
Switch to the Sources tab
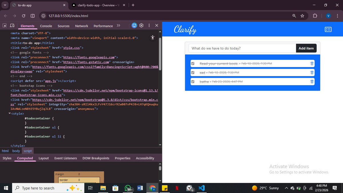tap(63, 26)
